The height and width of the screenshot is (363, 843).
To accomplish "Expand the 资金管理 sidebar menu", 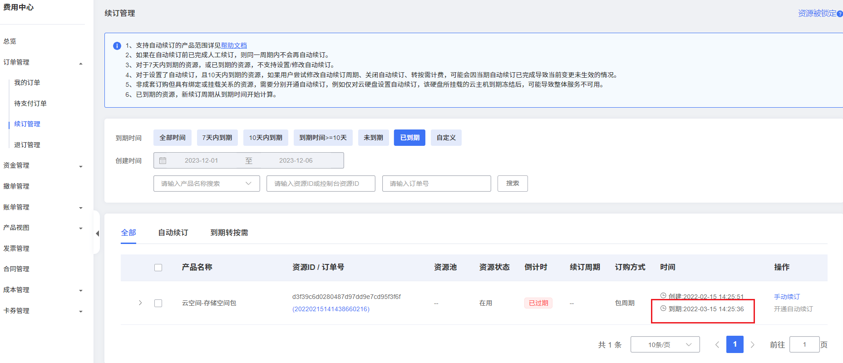I will point(43,166).
